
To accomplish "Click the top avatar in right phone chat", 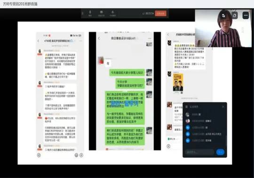I will (x=169, y=43).
